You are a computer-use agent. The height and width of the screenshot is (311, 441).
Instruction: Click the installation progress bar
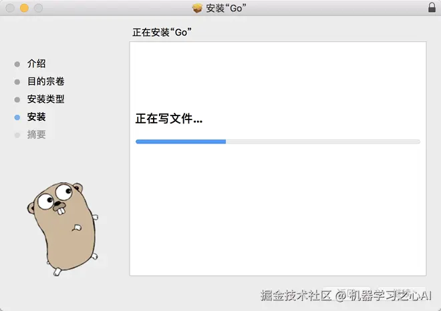[278, 141]
